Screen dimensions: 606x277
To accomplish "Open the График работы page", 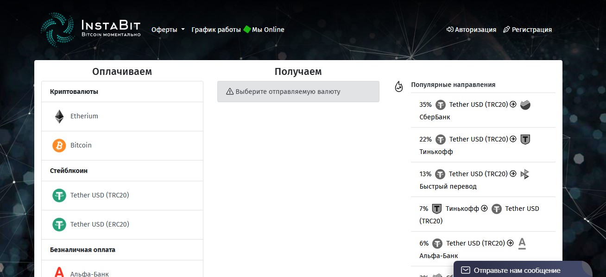I will pyautogui.click(x=216, y=30).
